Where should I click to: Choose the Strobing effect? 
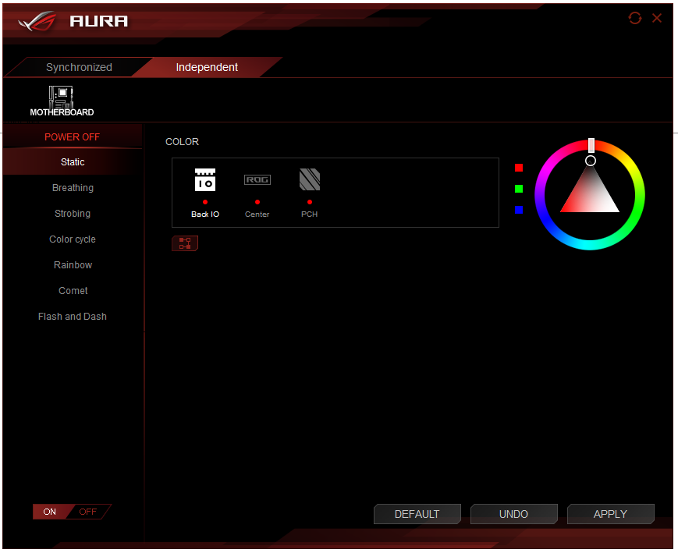[73, 214]
